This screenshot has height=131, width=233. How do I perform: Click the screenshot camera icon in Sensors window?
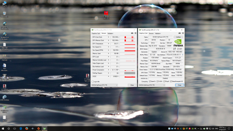click(x=132, y=33)
